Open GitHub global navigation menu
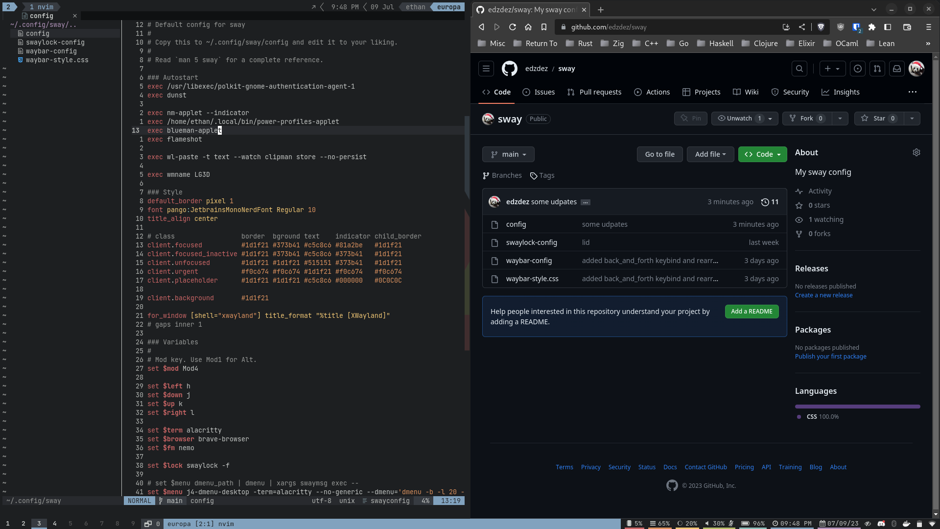Viewport: 940px width, 529px height. click(x=486, y=69)
